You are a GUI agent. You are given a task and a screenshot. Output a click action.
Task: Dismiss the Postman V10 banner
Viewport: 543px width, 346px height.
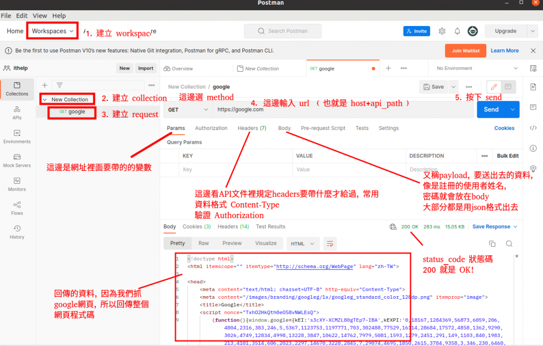point(533,50)
